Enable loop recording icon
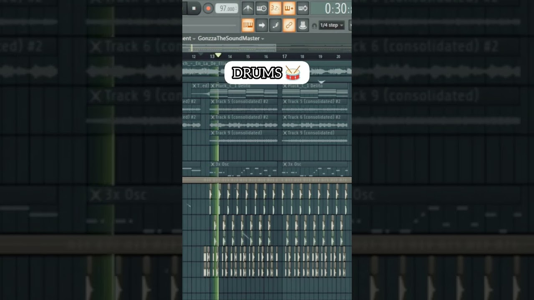 [x=303, y=8]
